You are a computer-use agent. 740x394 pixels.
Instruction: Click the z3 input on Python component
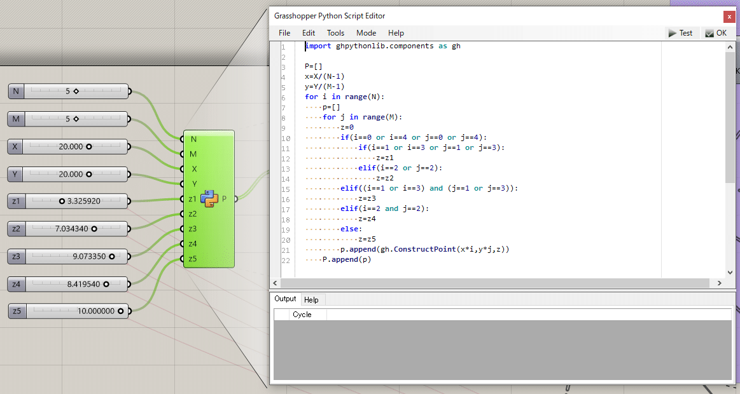(192, 229)
